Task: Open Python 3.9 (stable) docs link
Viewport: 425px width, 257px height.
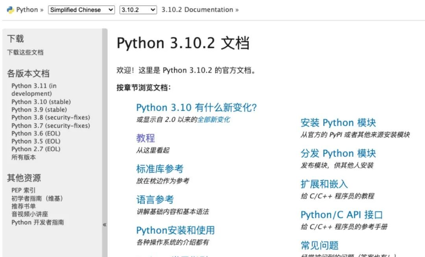Action: coord(39,110)
